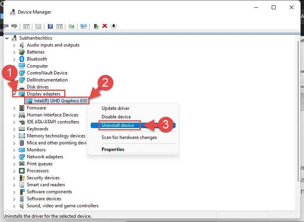Expand the Firmware category
Screen dimensions: 304x222
point(14,108)
